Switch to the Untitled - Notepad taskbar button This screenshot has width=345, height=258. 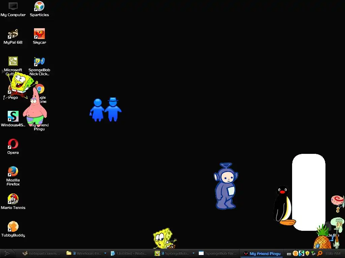pos(129,253)
